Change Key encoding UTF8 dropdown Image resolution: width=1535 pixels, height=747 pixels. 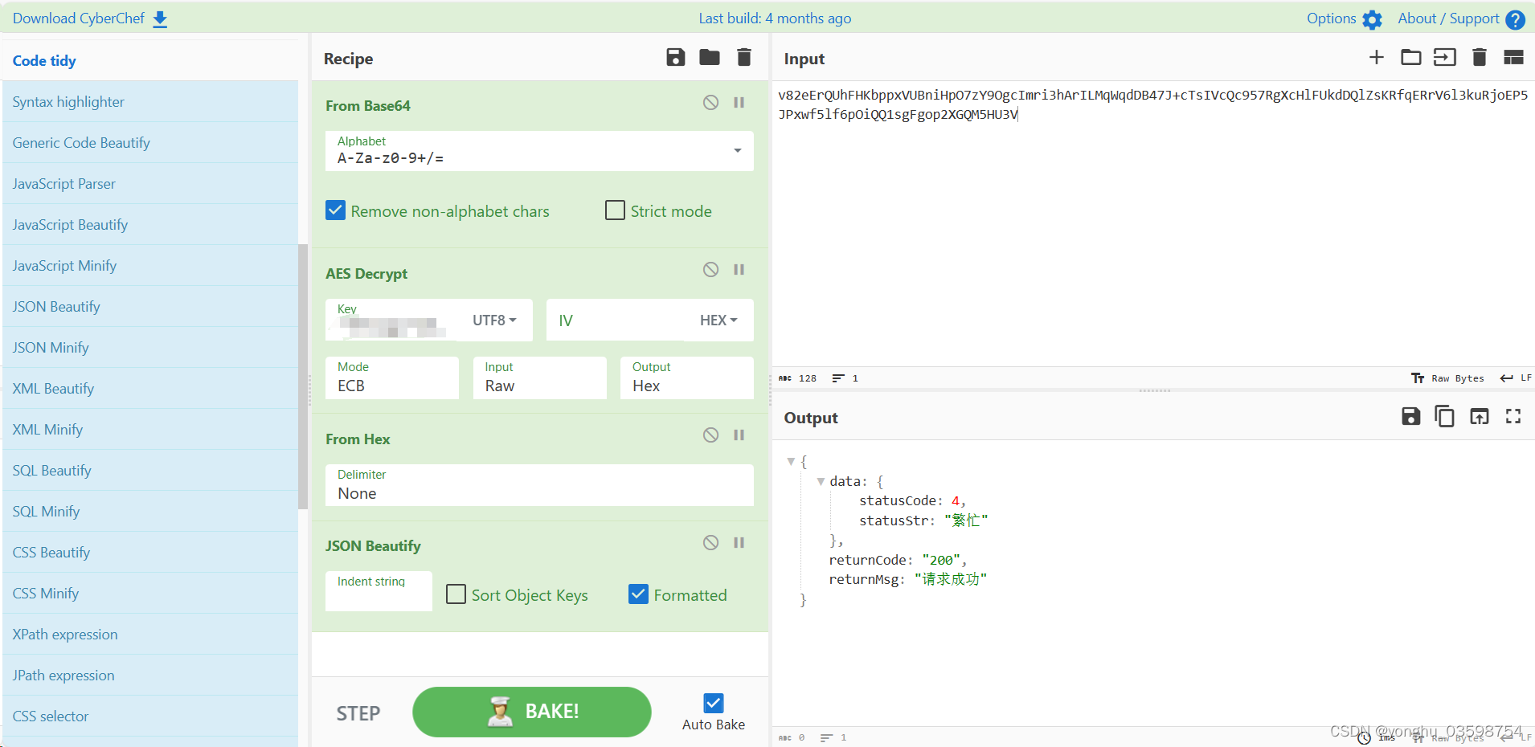click(x=494, y=320)
